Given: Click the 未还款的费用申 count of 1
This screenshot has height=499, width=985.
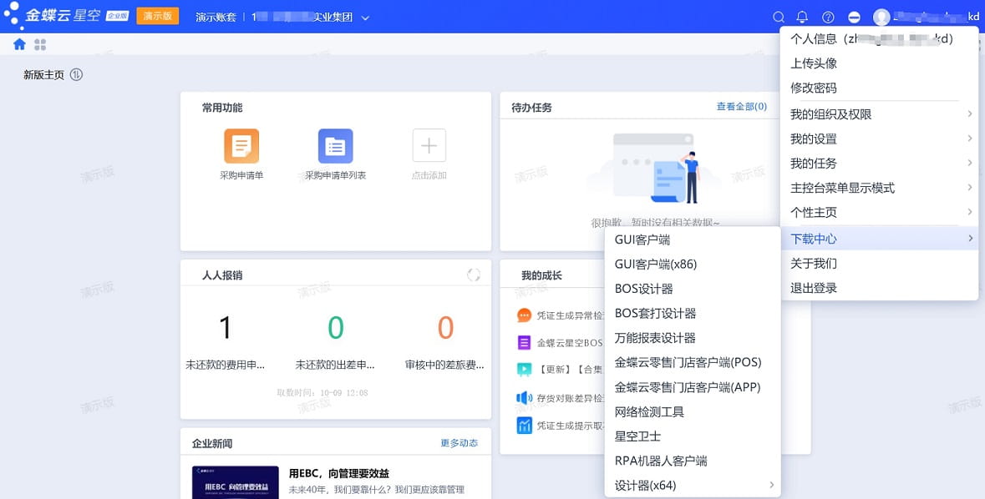Looking at the screenshot, I should pyautogui.click(x=225, y=328).
